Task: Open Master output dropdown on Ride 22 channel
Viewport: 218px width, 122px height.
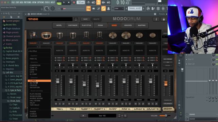Action: pos(126,100)
